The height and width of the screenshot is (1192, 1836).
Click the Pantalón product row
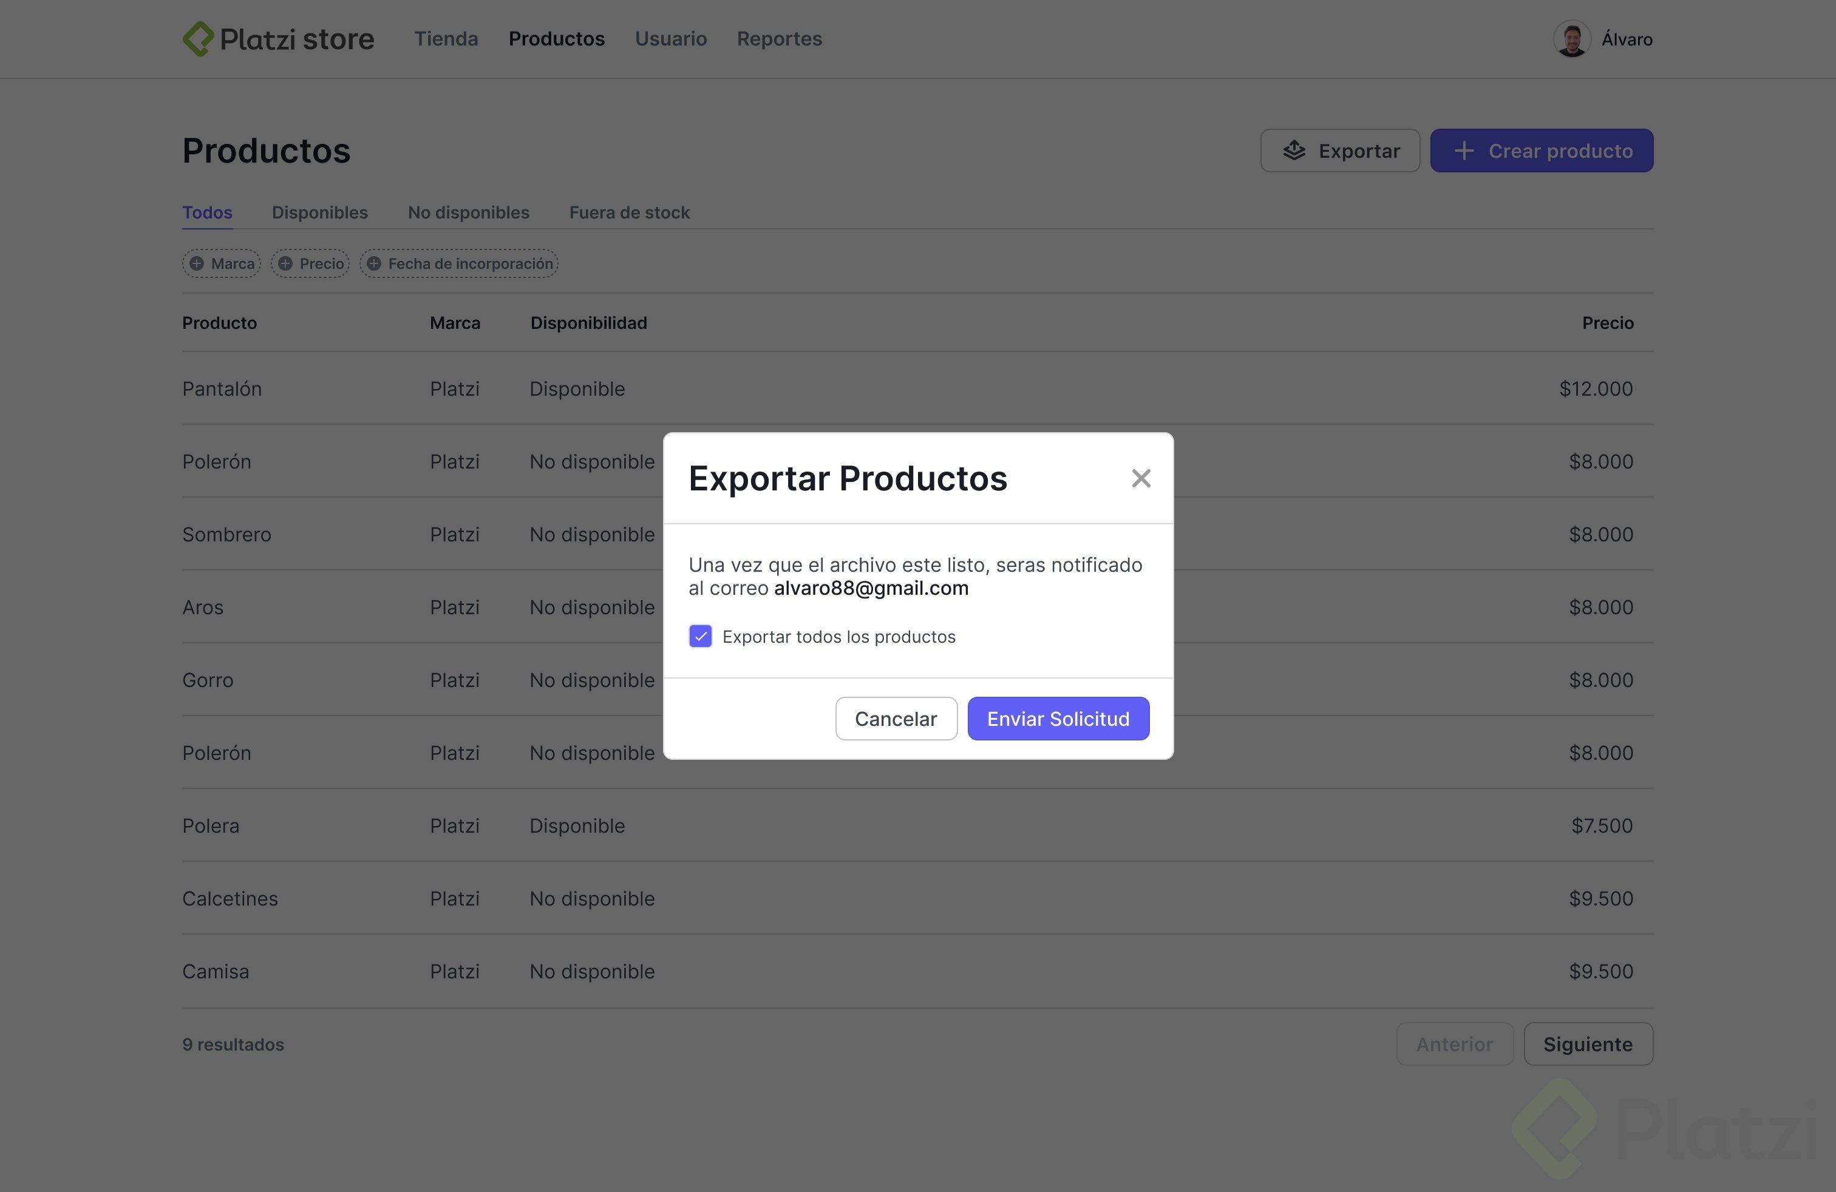(222, 388)
